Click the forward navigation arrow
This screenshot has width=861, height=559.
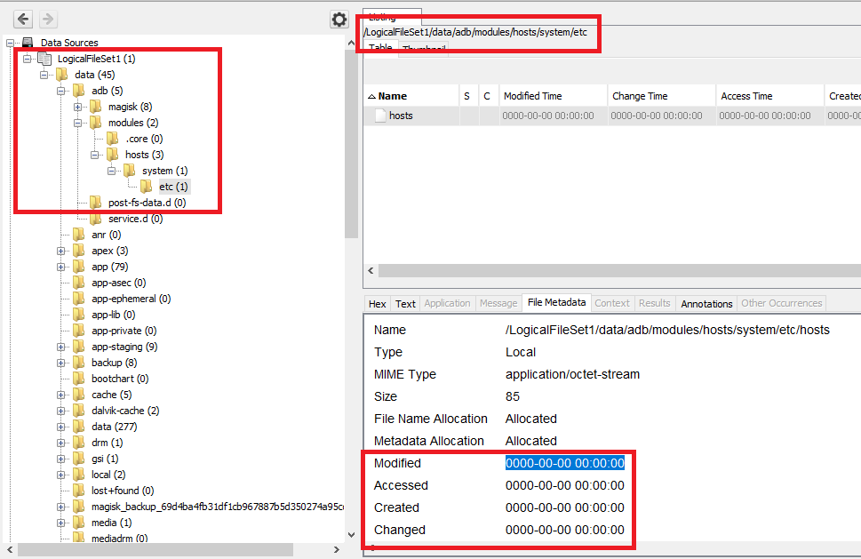(x=47, y=19)
